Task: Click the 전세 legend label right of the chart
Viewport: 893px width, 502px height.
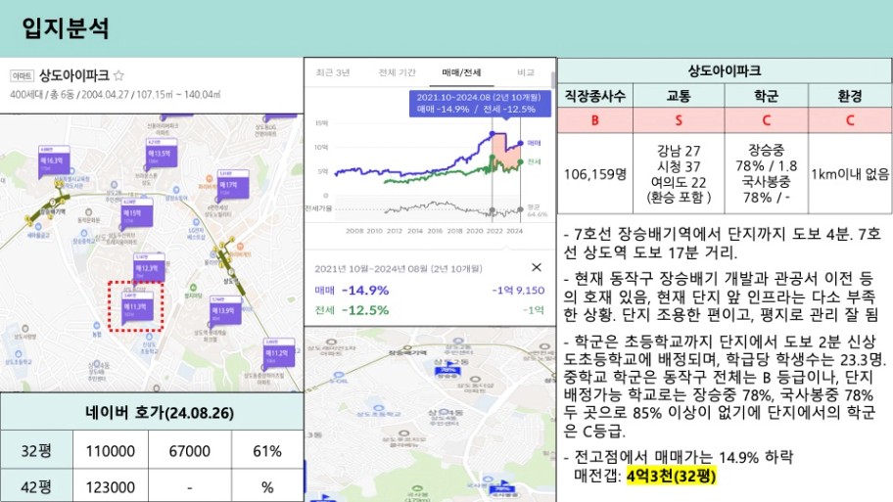Action: coord(534,161)
